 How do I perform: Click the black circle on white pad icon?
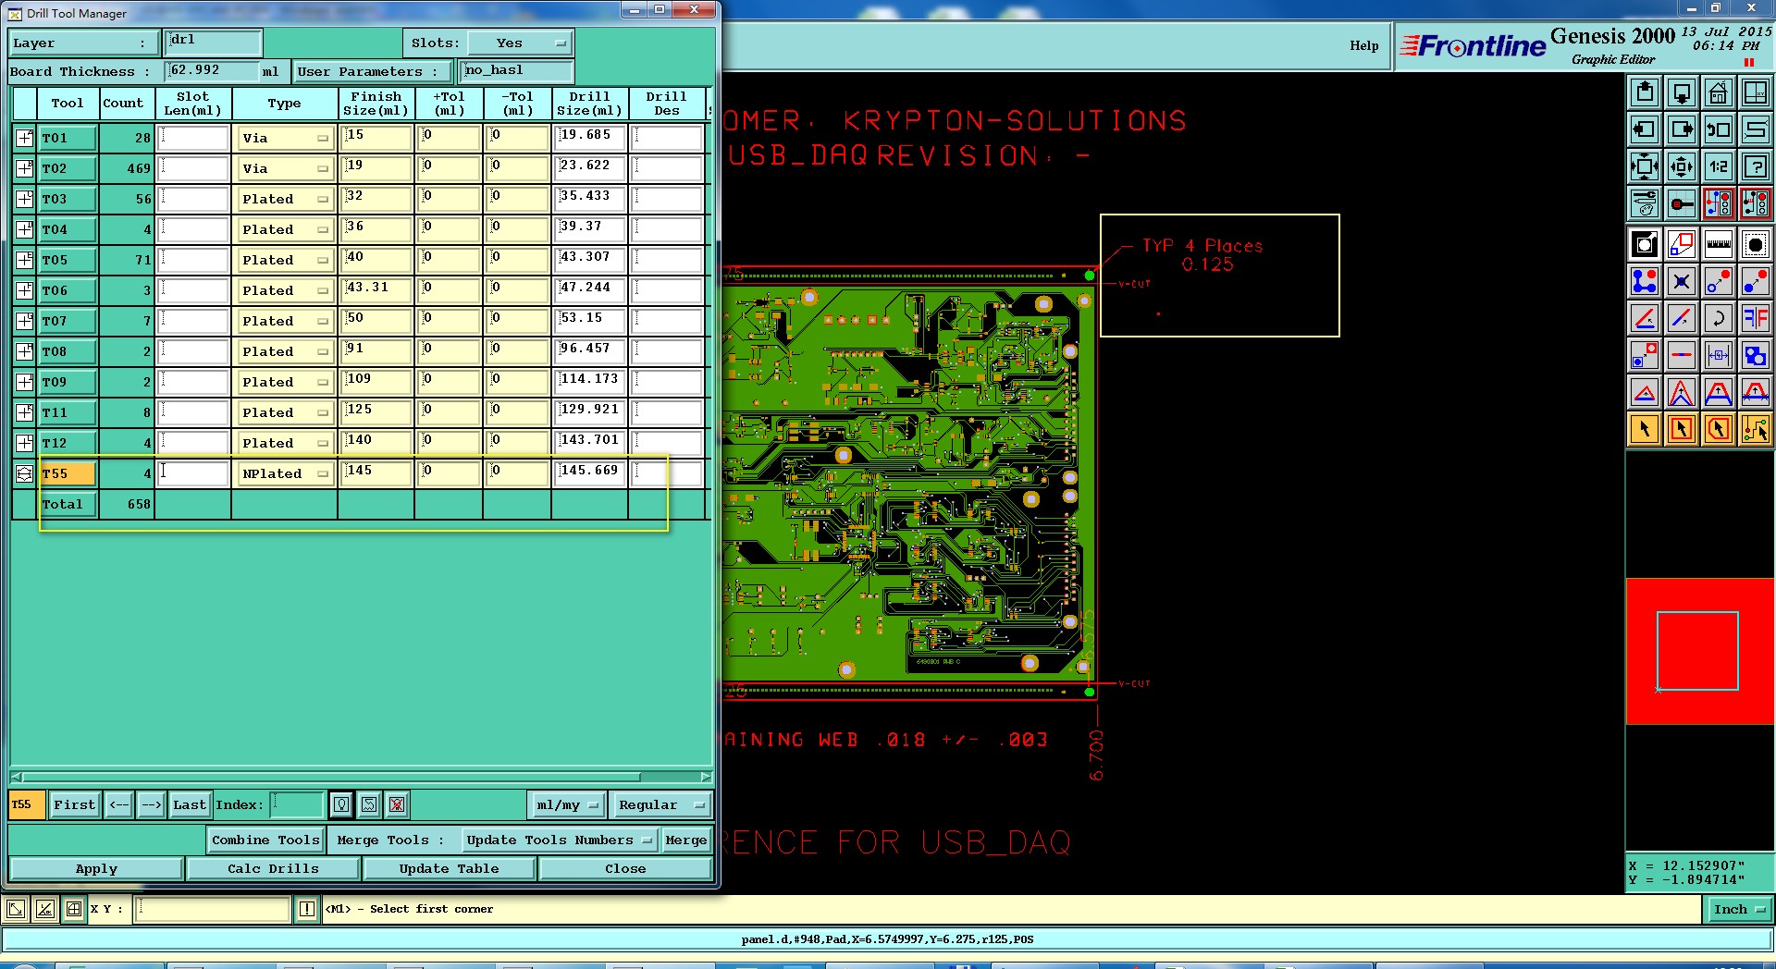[x=1755, y=244]
